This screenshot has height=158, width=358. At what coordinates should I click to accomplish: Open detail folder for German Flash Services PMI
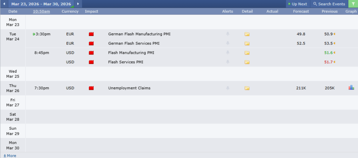click(247, 44)
